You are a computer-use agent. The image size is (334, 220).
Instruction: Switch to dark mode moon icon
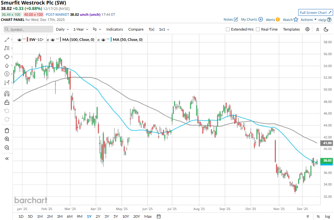(326, 29)
